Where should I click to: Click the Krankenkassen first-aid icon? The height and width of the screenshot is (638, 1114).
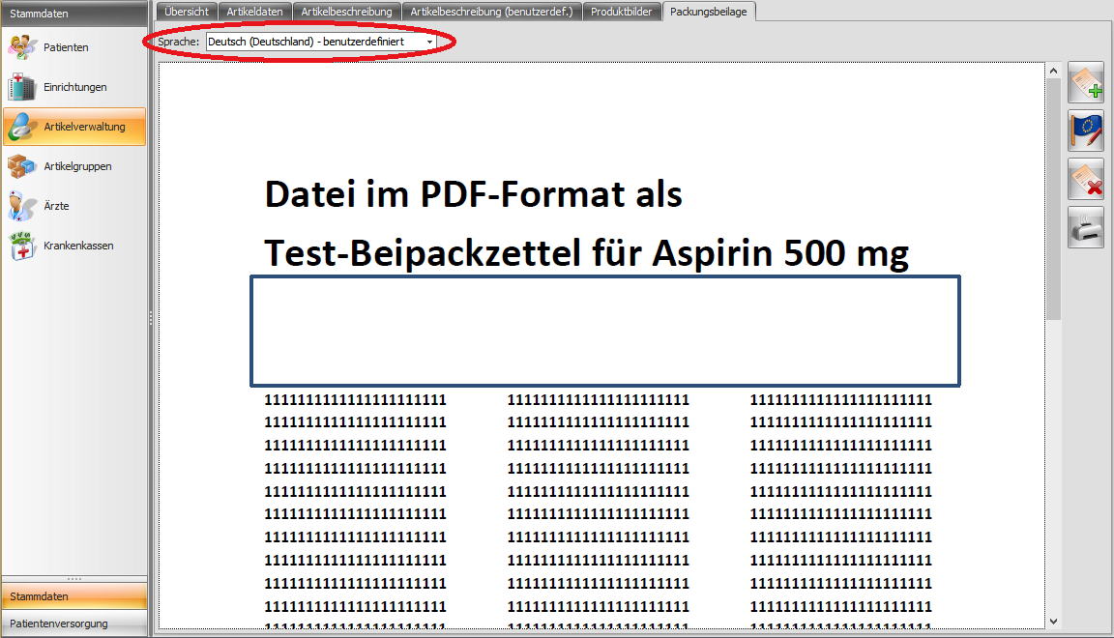[x=22, y=246]
